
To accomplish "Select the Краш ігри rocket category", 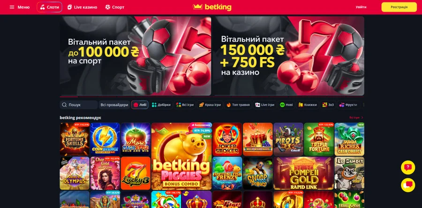I will [210, 105].
